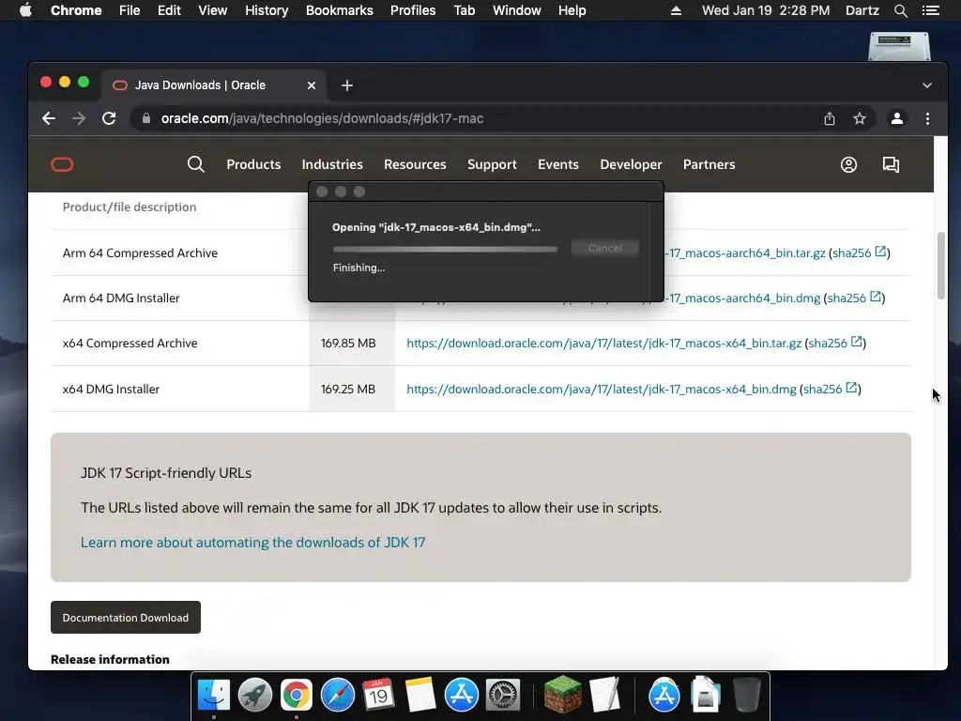Open a new tab with plus button
This screenshot has height=721, width=961.
point(347,85)
